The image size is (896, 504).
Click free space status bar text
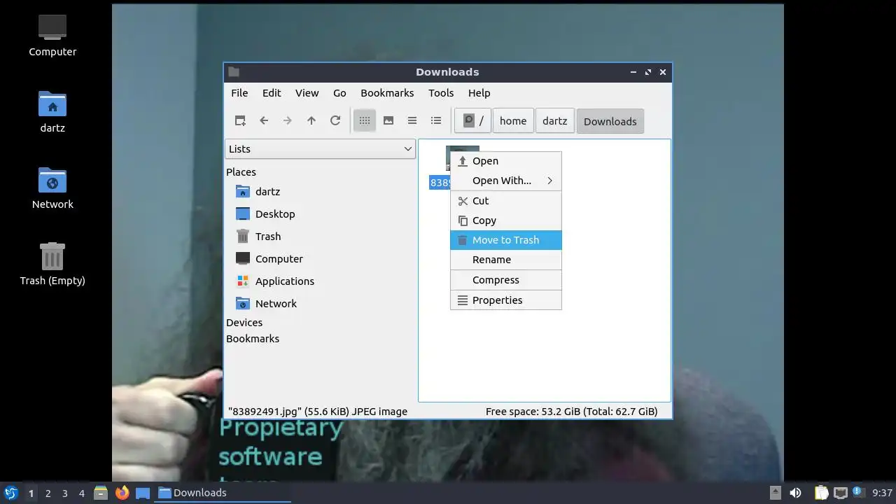(x=571, y=412)
